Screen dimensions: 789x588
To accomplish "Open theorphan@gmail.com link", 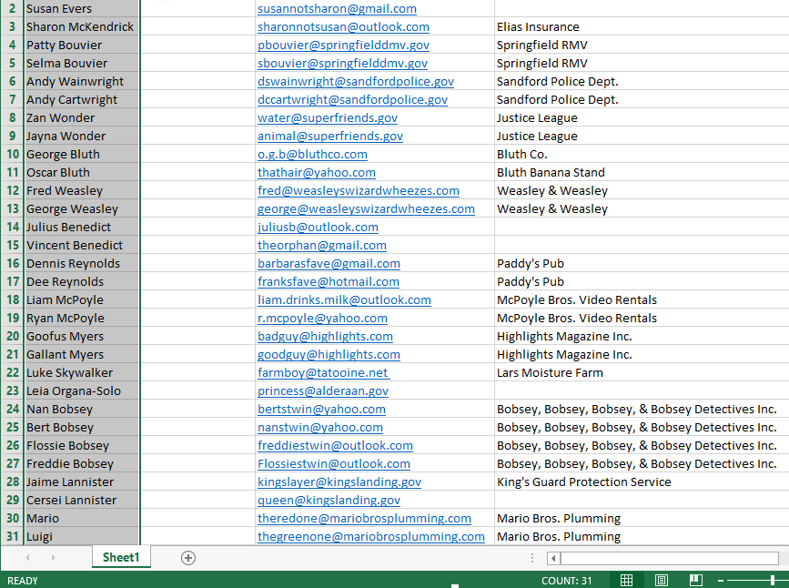I will click(x=322, y=245).
